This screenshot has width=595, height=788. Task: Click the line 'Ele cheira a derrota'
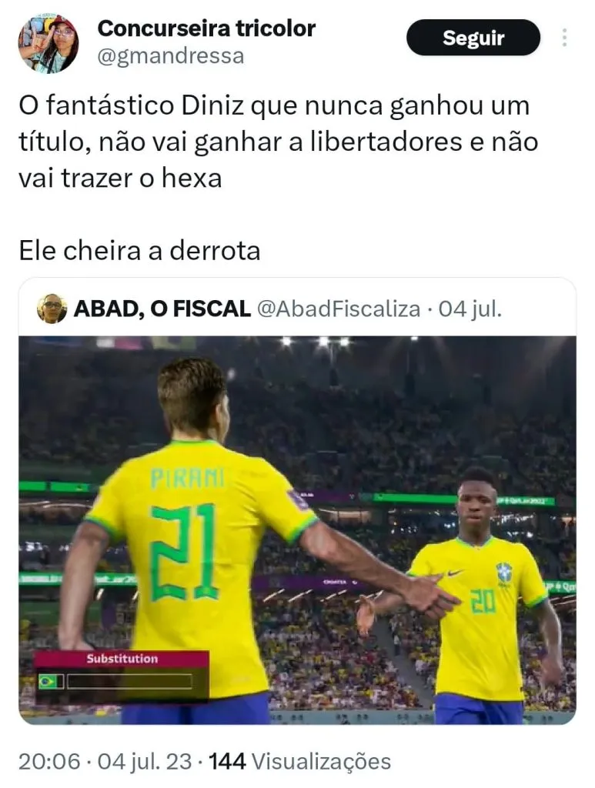(139, 251)
